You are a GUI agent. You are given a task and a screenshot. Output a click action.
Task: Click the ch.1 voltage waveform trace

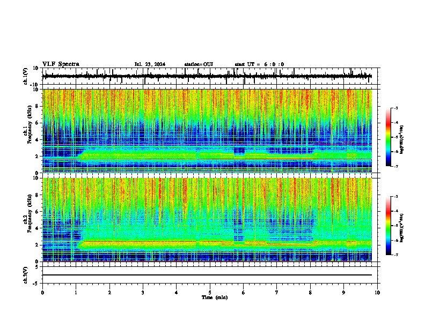coord(207,76)
